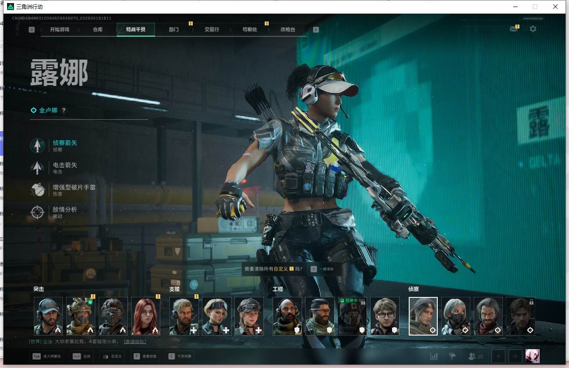Switch to the 仓库 tab
569x368 pixels.
97,30
